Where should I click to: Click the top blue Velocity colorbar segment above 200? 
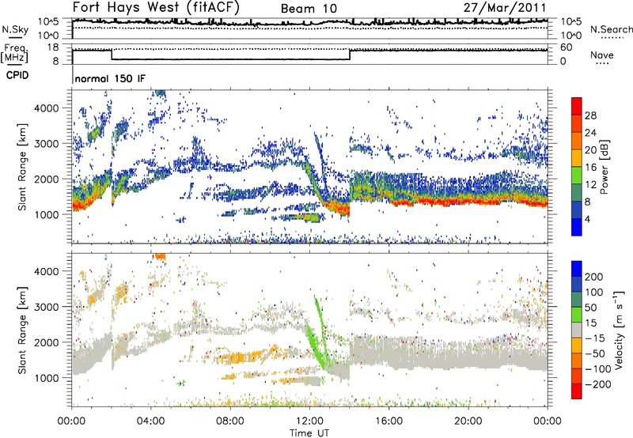577,269
